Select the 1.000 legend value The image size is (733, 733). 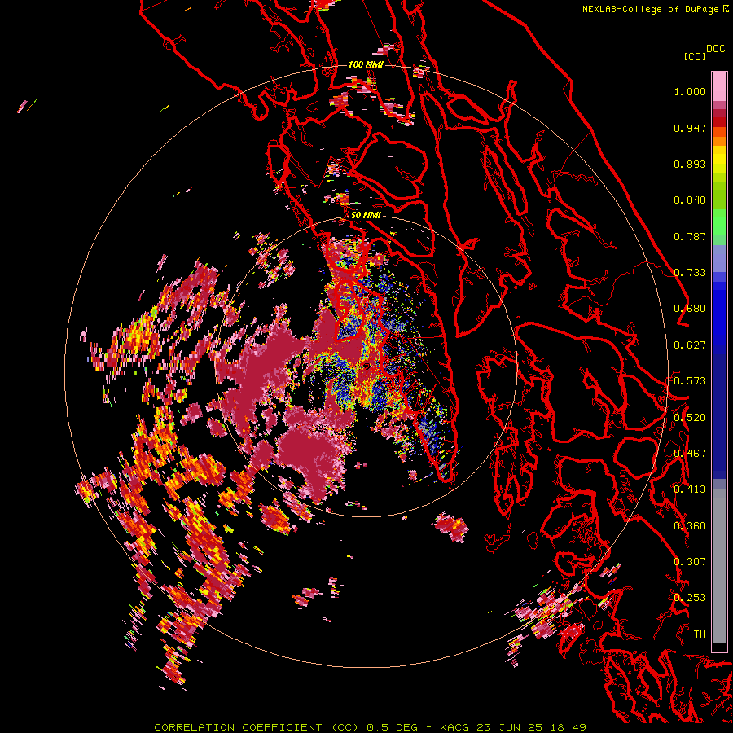[x=690, y=91]
